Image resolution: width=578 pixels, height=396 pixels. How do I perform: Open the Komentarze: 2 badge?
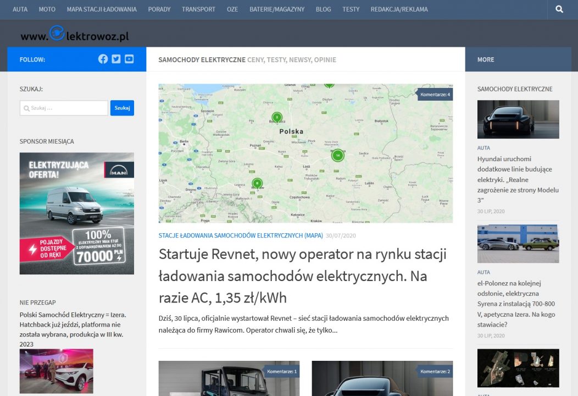coord(435,371)
